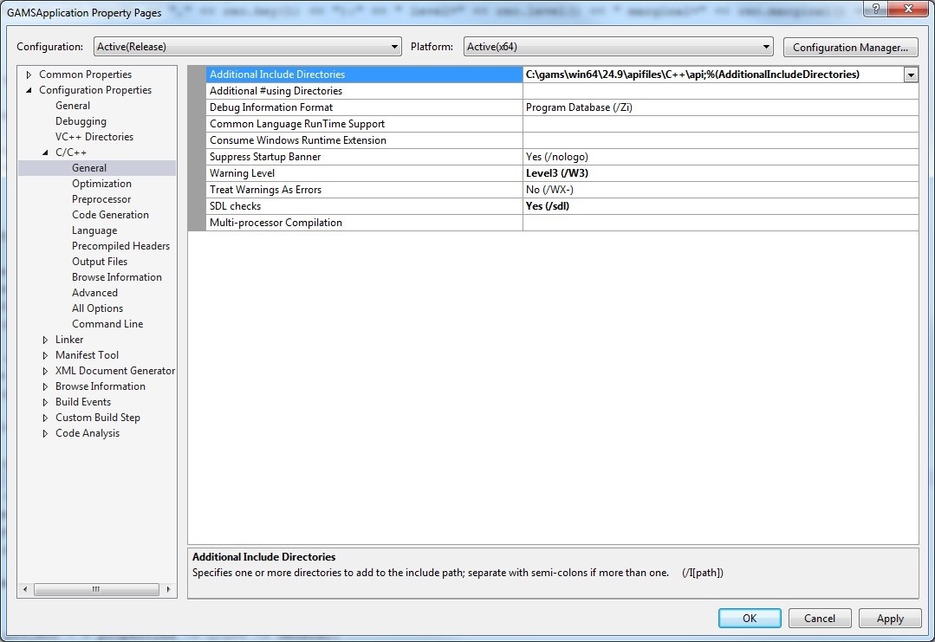
Task: Click the tree panel horizontal scrollbar thumb
Action: tap(96, 589)
